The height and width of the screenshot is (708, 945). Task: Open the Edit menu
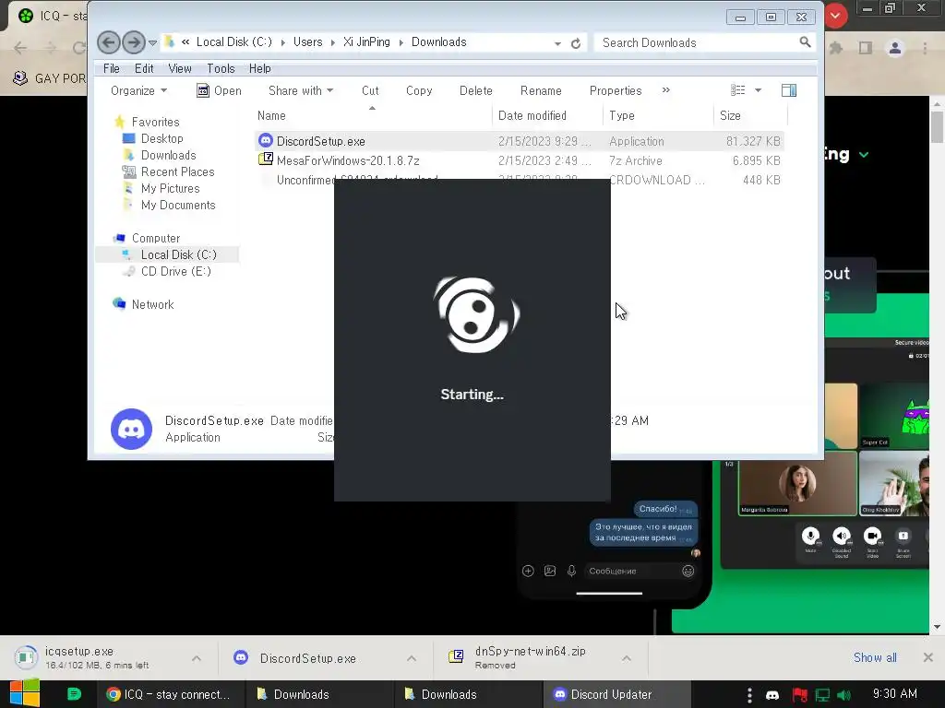[143, 68]
